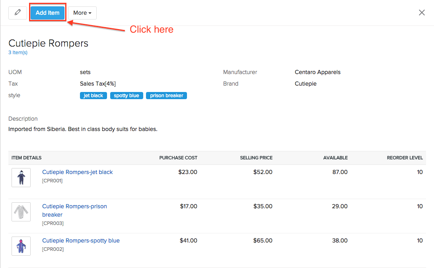Select the spotty blue romper picture
This screenshot has width=434, height=268.
click(21, 246)
